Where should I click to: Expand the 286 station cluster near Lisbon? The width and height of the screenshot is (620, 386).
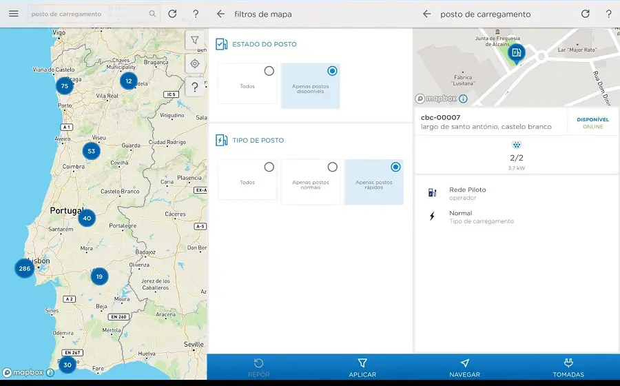[x=25, y=268]
